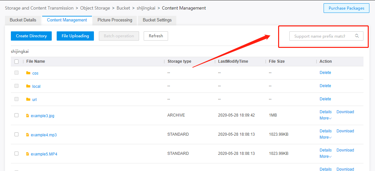Tick the checkbox for example4.mp3
The image size is (375, 171).
pyautogui.click(x=16, y=134)
